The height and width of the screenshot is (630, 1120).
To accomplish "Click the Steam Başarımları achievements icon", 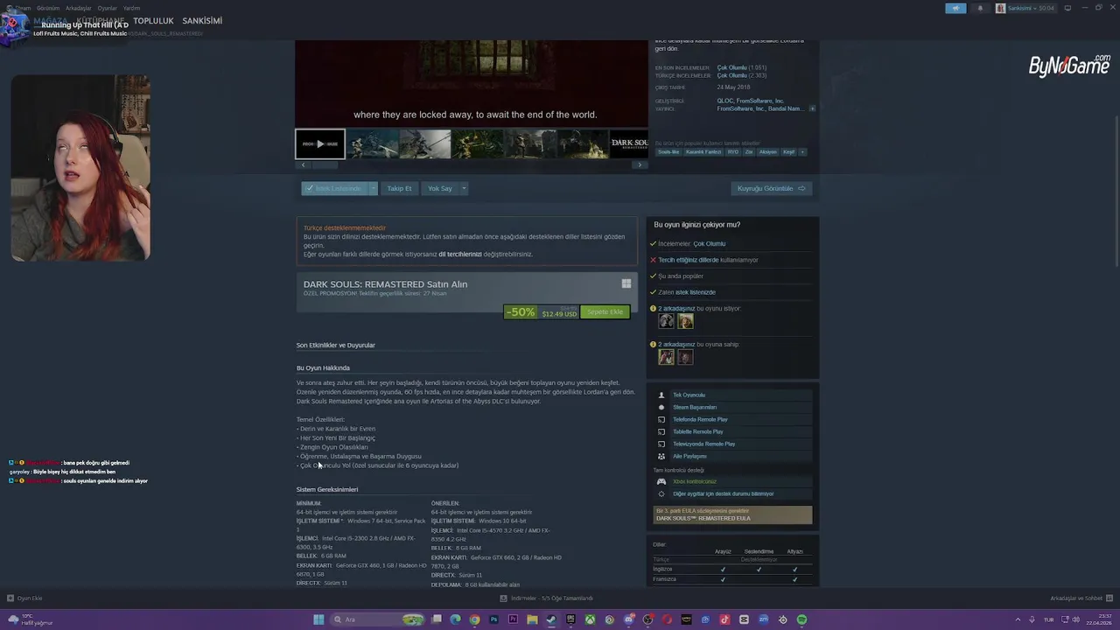I will 661,407.
